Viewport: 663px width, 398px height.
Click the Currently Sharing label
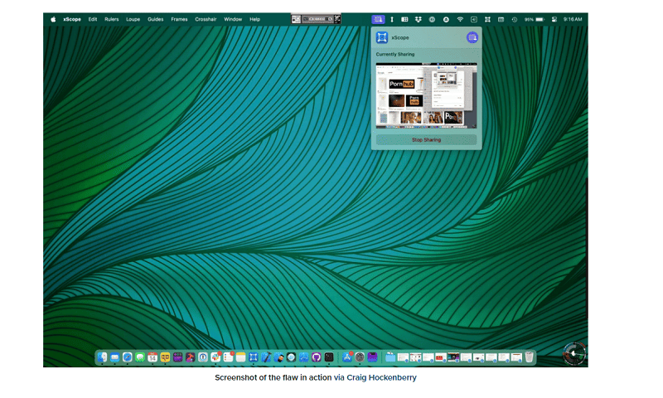pyautogui.click(x=395, y=55)
